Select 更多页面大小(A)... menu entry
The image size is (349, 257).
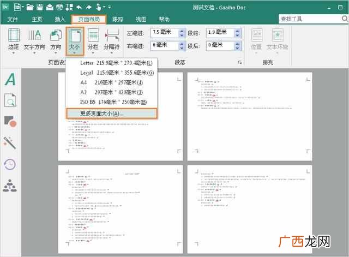click(x=112, y=113)
